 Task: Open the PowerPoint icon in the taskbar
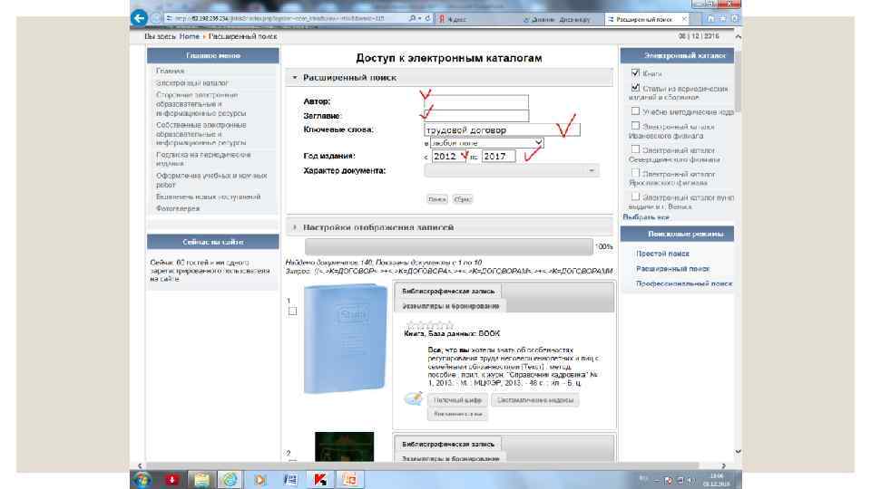pos(350,480)
